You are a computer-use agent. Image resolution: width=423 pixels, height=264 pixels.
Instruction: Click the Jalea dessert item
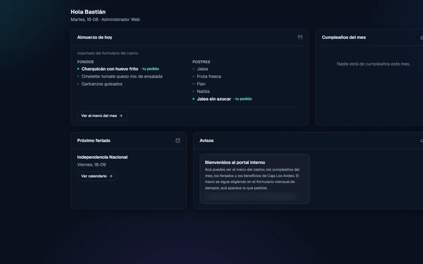[x=202, y=69]
